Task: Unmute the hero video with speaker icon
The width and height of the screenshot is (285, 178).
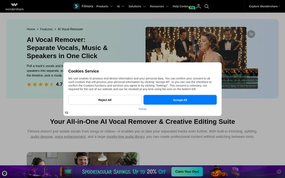Action: pyautogui.click(x=251, y=34)
